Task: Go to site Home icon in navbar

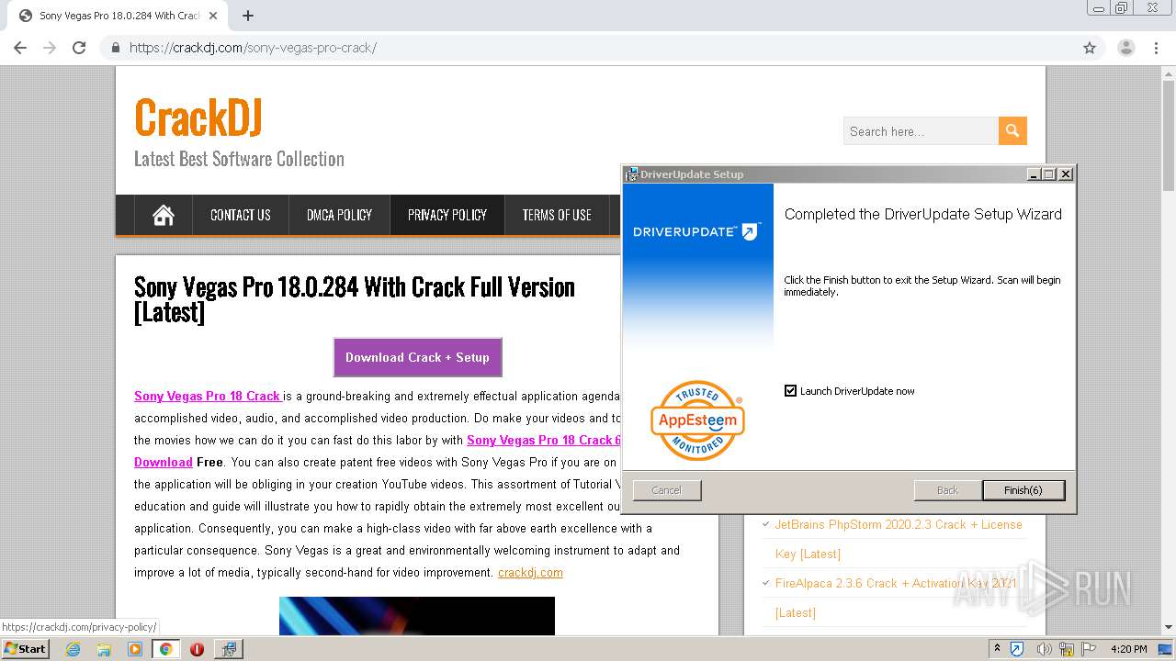Action: pyautogui.click(x=164, y=215)
